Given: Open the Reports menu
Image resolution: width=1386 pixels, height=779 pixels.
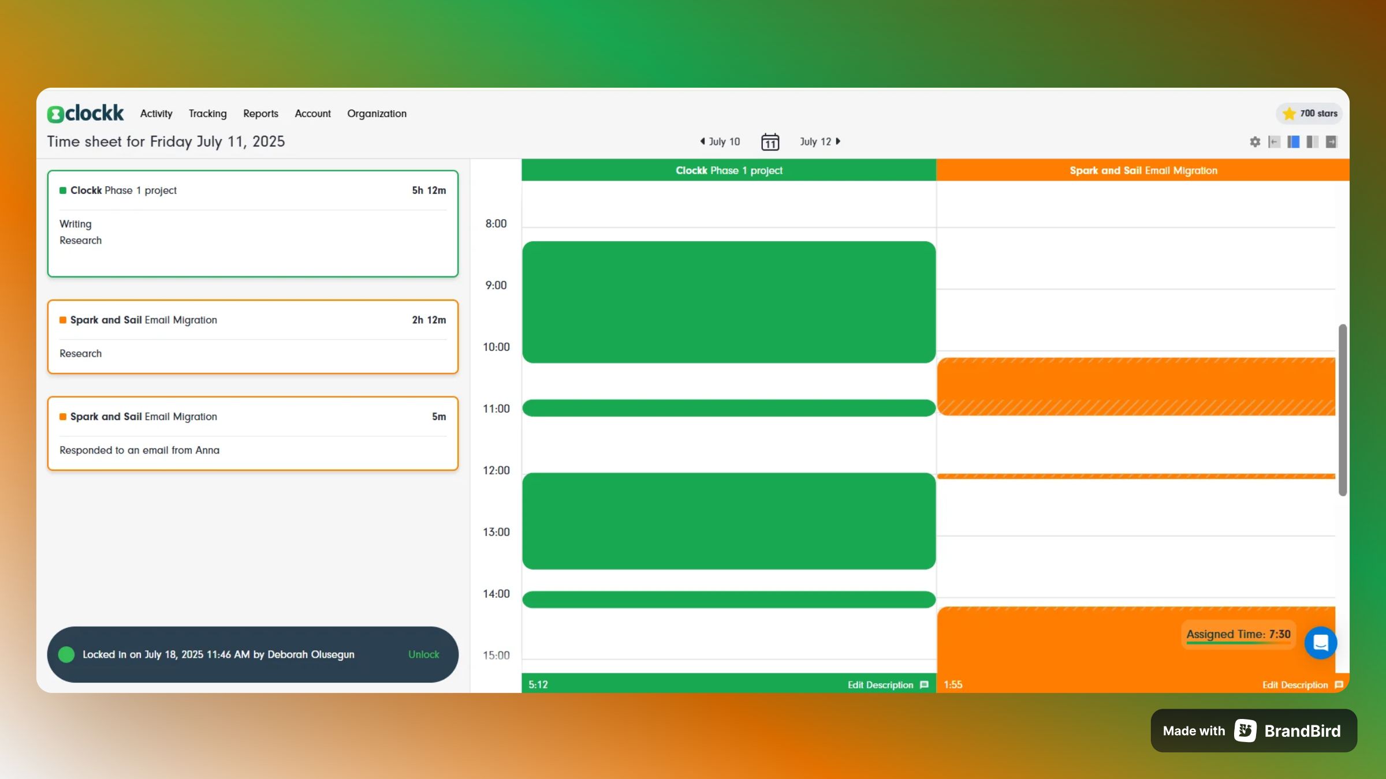Looking at the screenshot, I should point(260,114).
